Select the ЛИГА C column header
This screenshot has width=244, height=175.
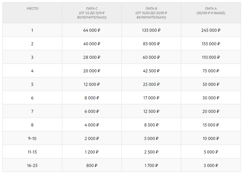coord(92,13)
